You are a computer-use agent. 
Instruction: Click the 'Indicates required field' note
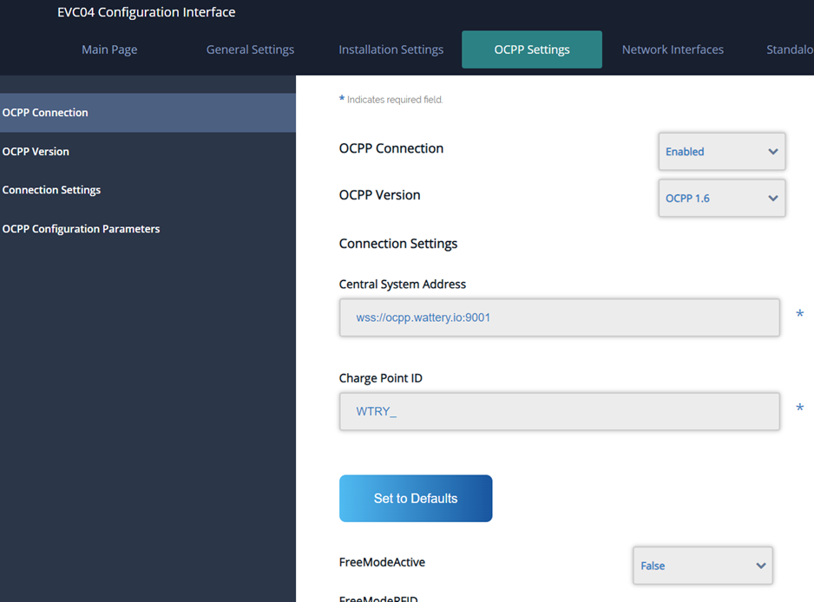pyautogui.click(x=394, y=100)
